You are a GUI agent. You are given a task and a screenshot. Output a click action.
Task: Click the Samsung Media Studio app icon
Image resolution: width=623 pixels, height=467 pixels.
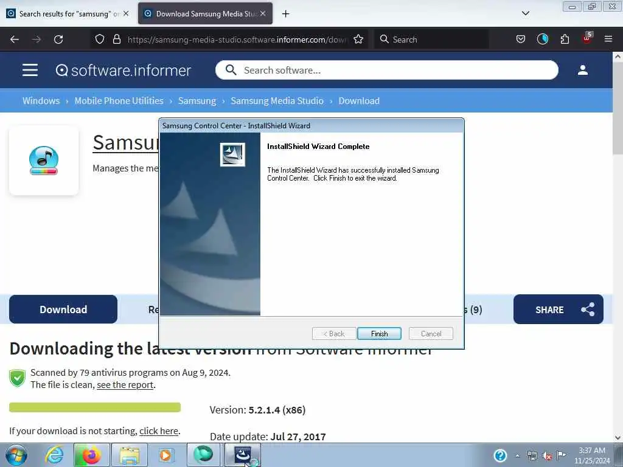44,161
